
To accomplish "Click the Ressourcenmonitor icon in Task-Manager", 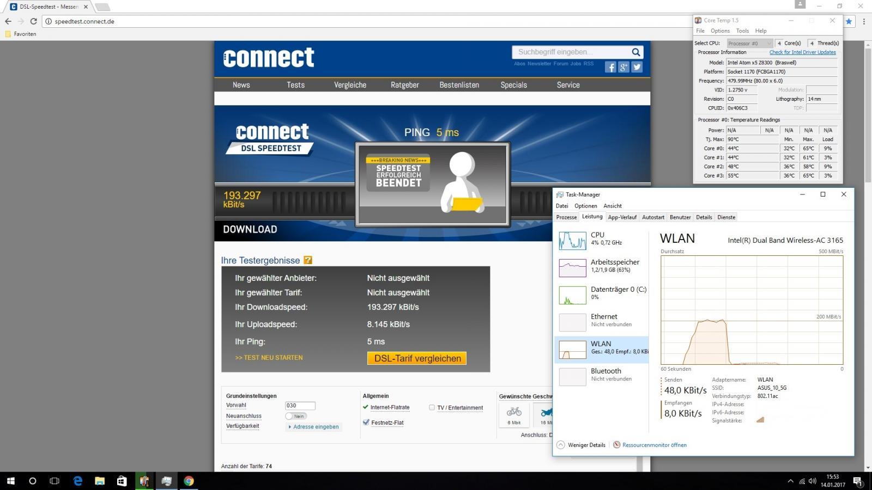I will click(x=617, y=445).
